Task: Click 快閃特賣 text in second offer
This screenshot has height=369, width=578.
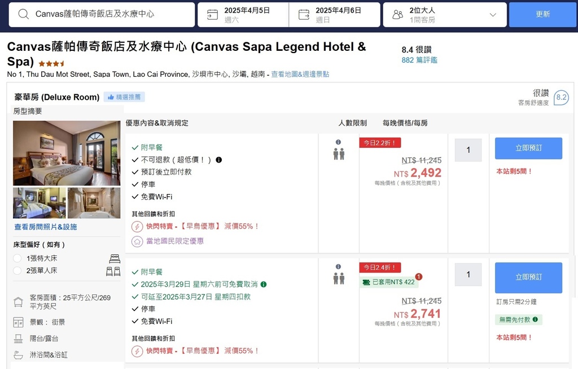Action: click(160, 351)
